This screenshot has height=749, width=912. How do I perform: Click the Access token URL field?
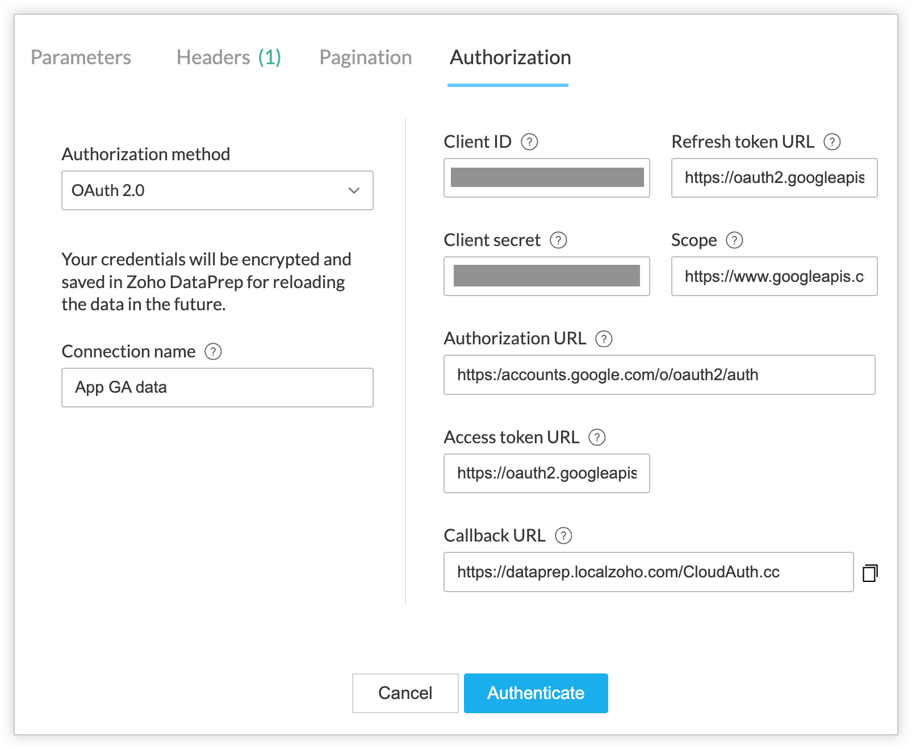(x=546, y=473)
